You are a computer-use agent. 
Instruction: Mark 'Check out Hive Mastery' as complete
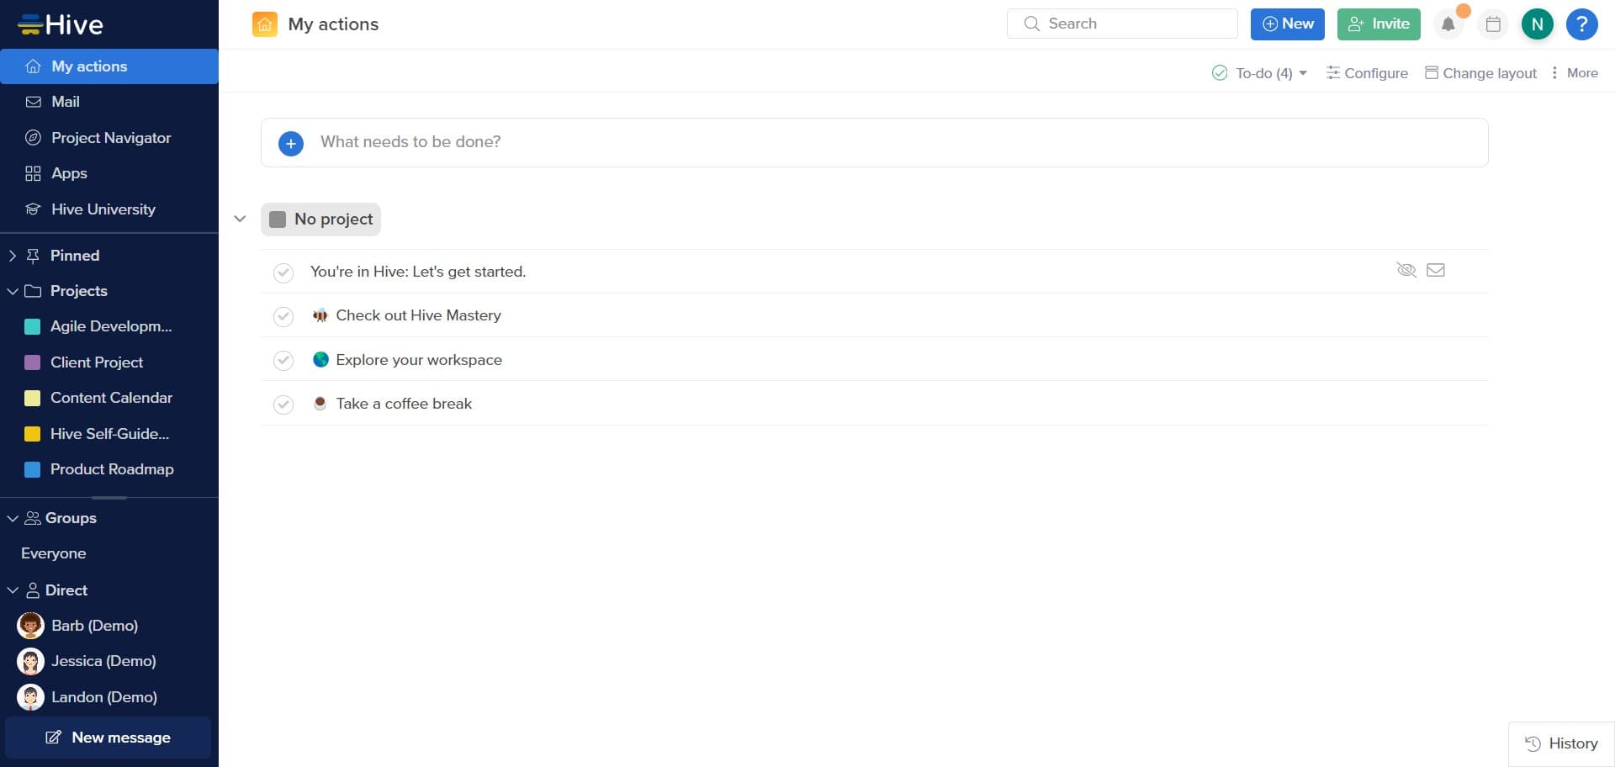(x=283, y=316)
